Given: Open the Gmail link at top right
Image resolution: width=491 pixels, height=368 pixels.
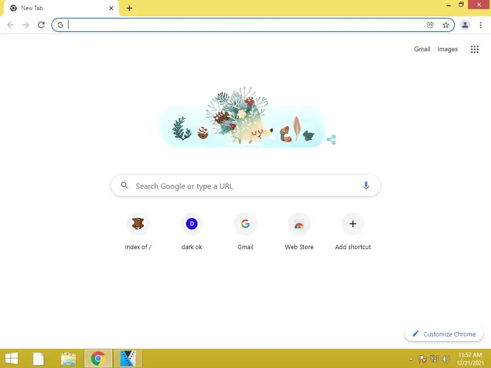Looking at the screenshot, I should coord(422,49).
